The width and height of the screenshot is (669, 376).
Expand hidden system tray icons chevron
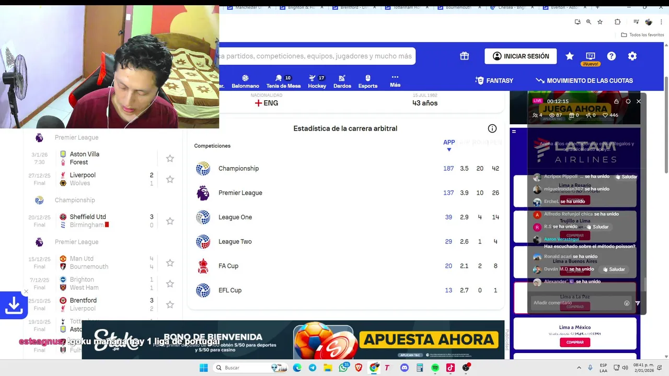[x=579, y=368]
